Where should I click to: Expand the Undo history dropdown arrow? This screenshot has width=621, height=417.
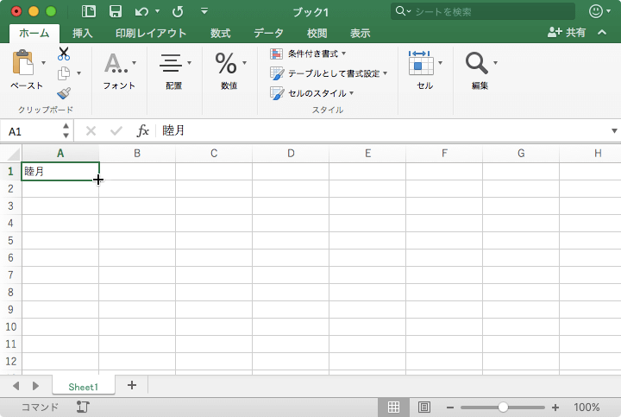pos(157,11)
